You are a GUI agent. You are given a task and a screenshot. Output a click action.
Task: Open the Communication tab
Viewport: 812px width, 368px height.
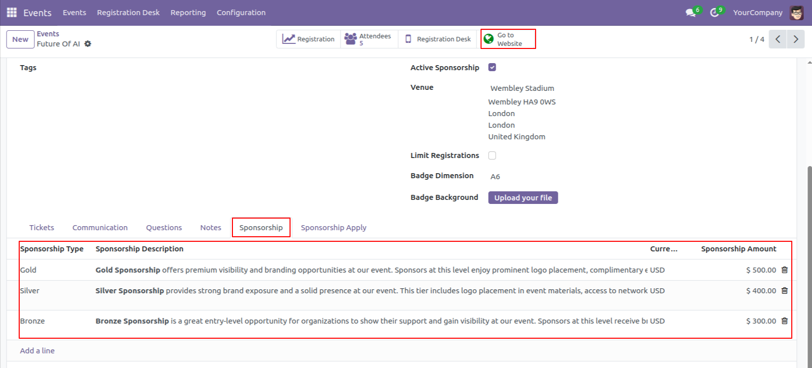[x=100, y=227]
